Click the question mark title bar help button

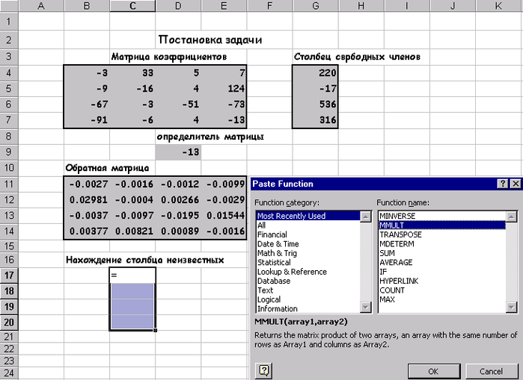click(503, 184)
